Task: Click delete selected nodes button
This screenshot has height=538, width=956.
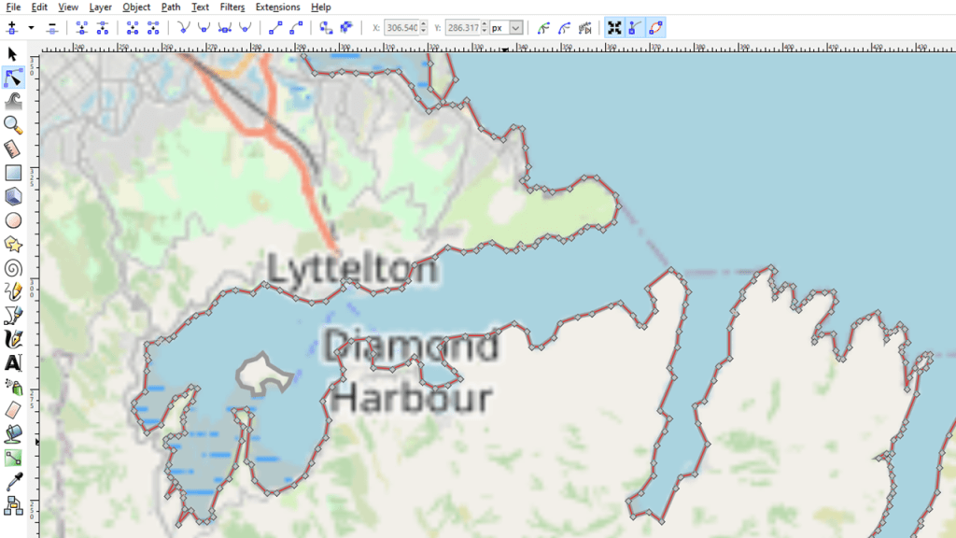Action: click(52, 28)
